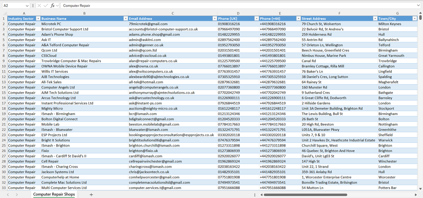Select row 25 header

coord(4,145)
